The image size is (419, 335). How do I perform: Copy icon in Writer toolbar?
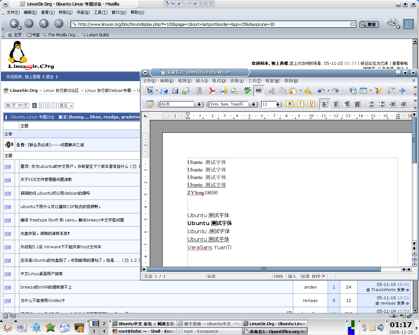(282, 91)
